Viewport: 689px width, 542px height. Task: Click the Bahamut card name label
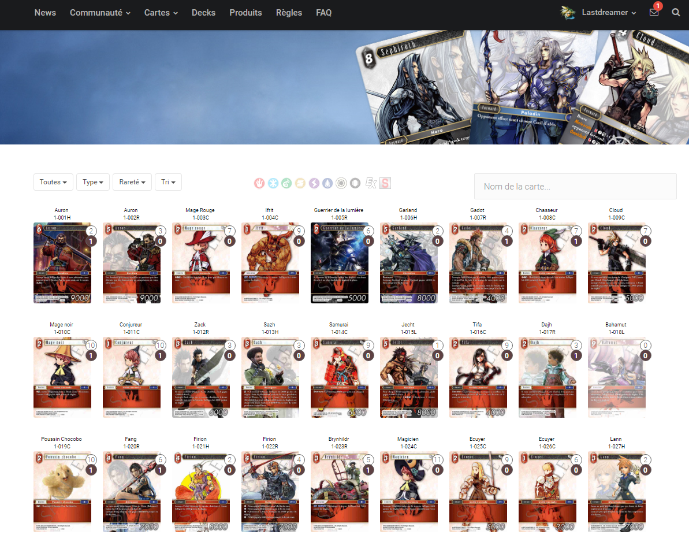click(616, 324)
